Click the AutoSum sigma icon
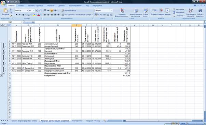This screenshot has height=125, width=206. click(174, 9)
